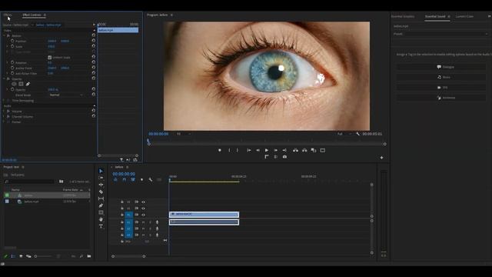Image resolution: width=492 pixels, height=277 pixels.
Task: Click the Extract button
Action: (304, 151)
